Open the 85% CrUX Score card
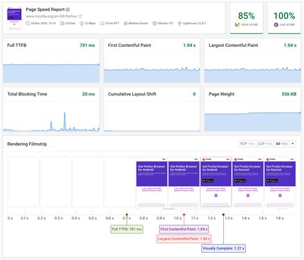304x260 pixels. (x=246, y=18)
